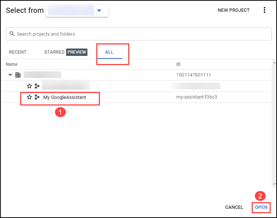Star the blurred project above My GoogleAssistant
Screen dimensions: 277x218
tap(29, 86)
